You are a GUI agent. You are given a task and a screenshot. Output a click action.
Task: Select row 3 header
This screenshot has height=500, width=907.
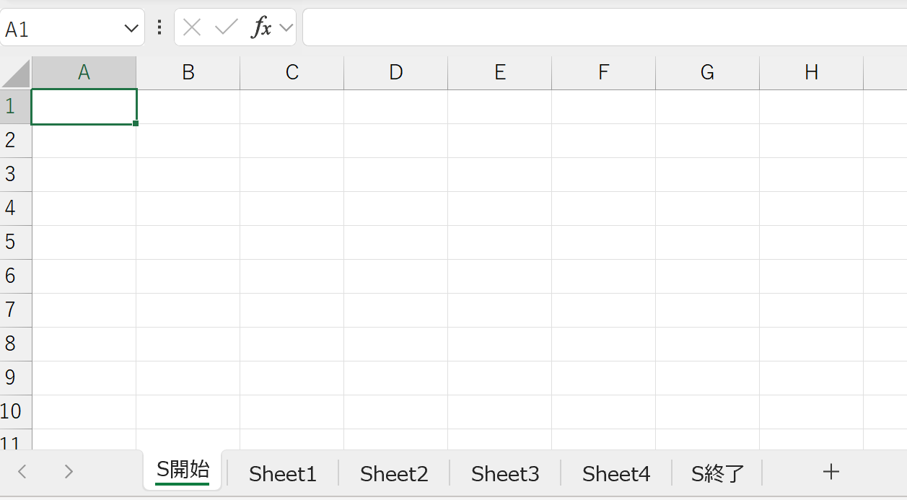16,175
